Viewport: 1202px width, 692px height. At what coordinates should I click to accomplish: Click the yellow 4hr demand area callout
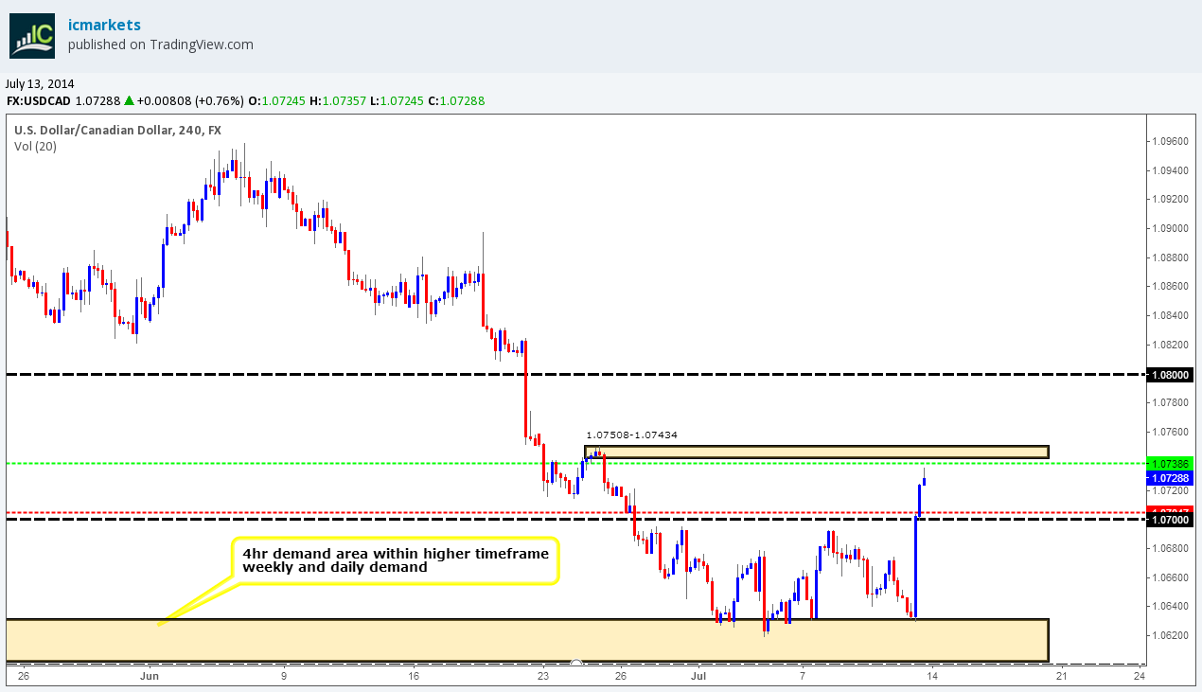(x=396, y=559)
